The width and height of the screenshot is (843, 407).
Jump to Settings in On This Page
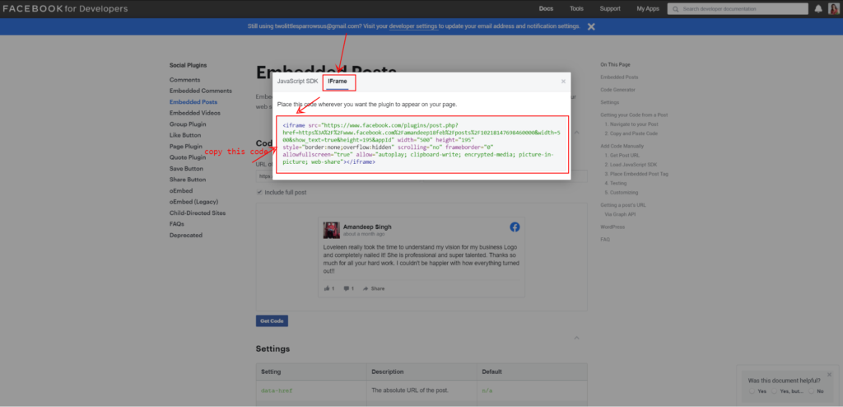click(x=610, y=102)
